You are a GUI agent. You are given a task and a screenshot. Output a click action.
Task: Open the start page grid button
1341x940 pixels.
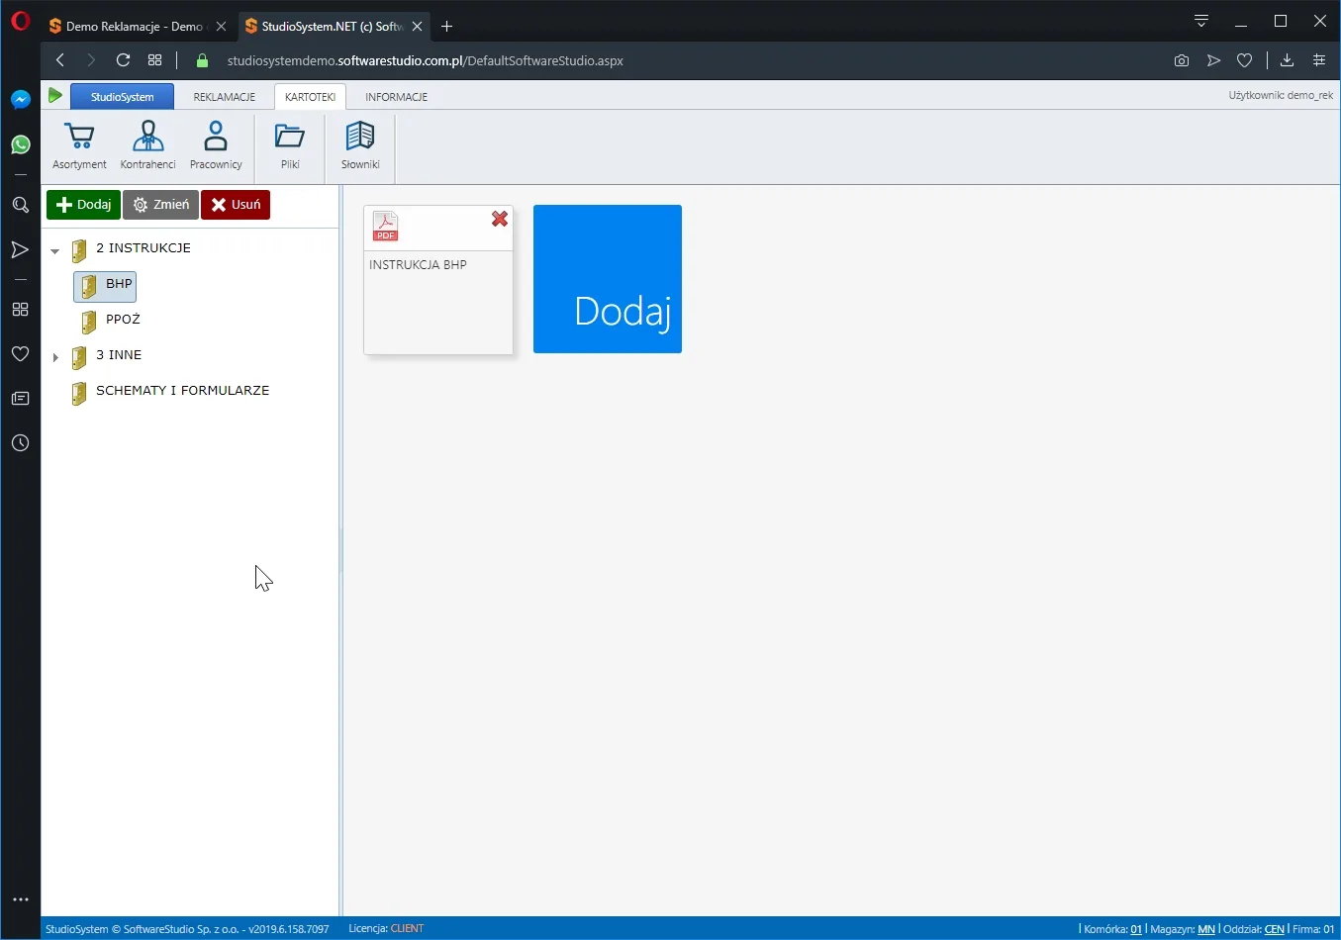(154, 60)
